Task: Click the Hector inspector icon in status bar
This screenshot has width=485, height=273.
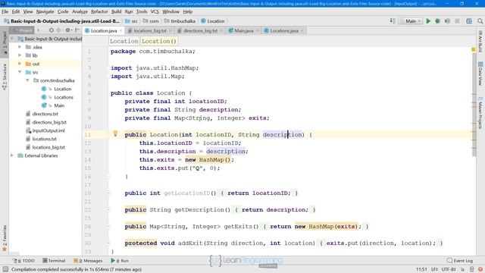Action: click(471, 269)
